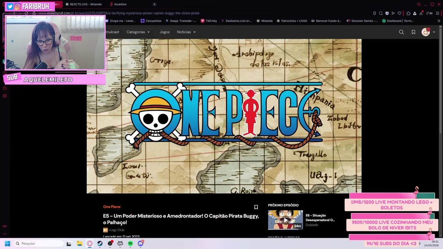Open the Crunchyroll search icon
Image resolution: width=443 pixels, height=249 pixels.
401,32
